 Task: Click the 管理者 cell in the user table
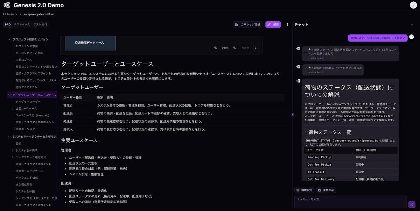click(x=68, y=105)
